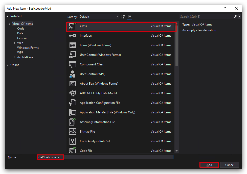The image size is (247, 174).
Task: Click the Name input field
Action: pos(105,157)
